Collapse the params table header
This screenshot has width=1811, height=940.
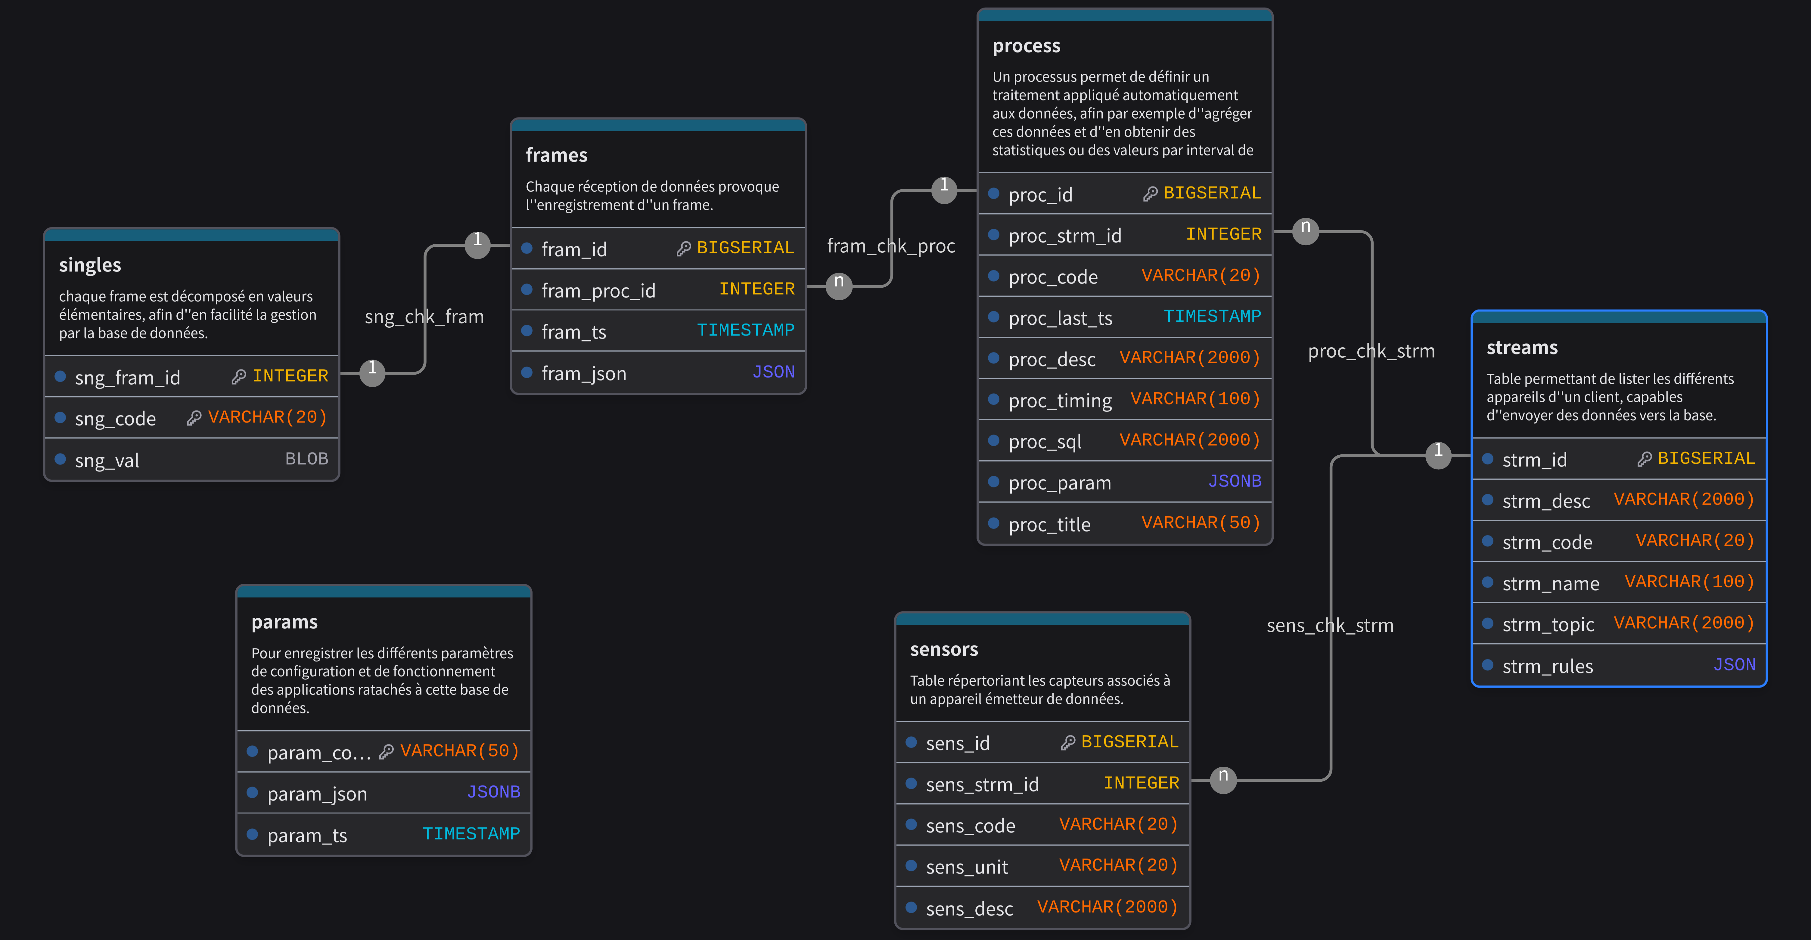click(x=383, y=592)
